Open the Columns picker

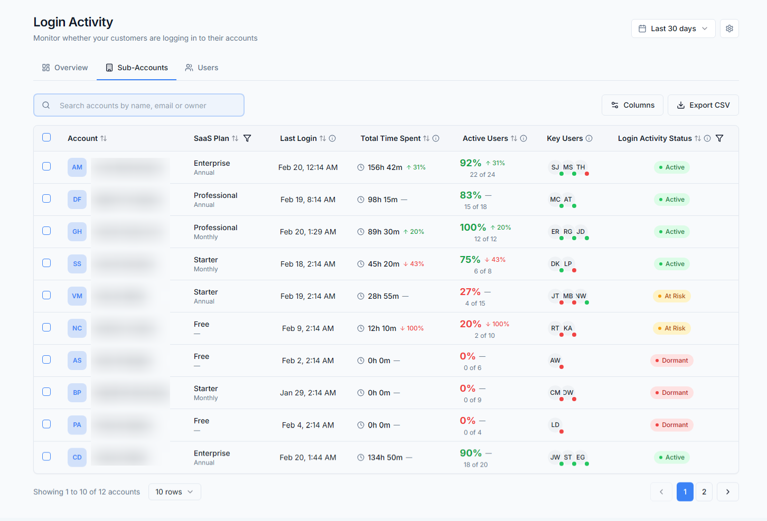pyautogui.click(x=632, y=105)
